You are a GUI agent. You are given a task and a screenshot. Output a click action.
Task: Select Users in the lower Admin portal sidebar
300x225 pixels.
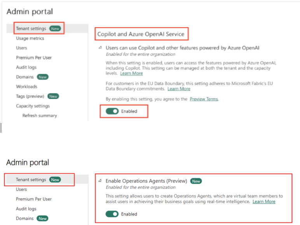(x=21, y=189)
